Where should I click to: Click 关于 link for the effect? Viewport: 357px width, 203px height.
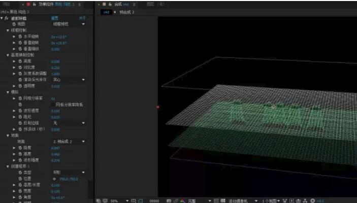point(82,18)
